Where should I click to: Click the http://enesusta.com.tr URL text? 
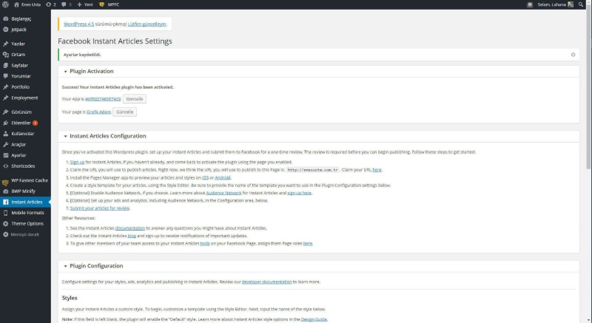[x=312, y=170]
